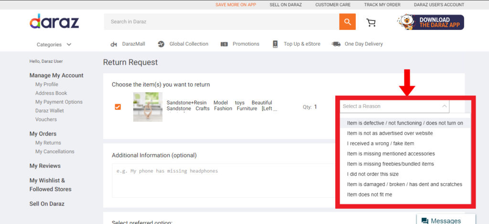The width and height of the screenshot is (489, 224).
Task: Click the Additional Information text area
Action: pos(224,181)
